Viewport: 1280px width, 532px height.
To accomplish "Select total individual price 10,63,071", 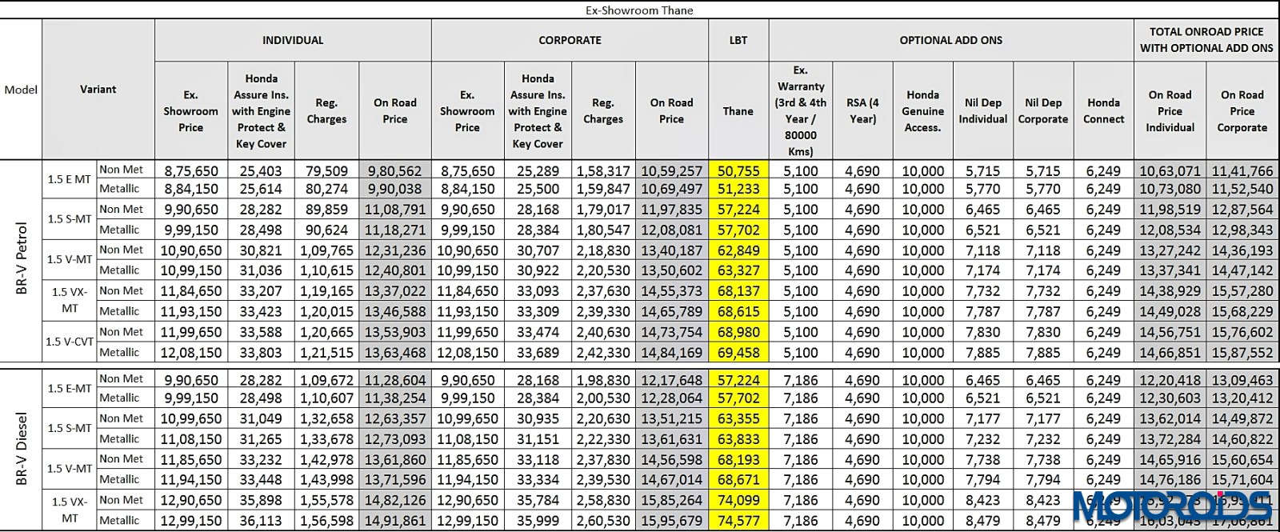I will tap(1170, 170).
